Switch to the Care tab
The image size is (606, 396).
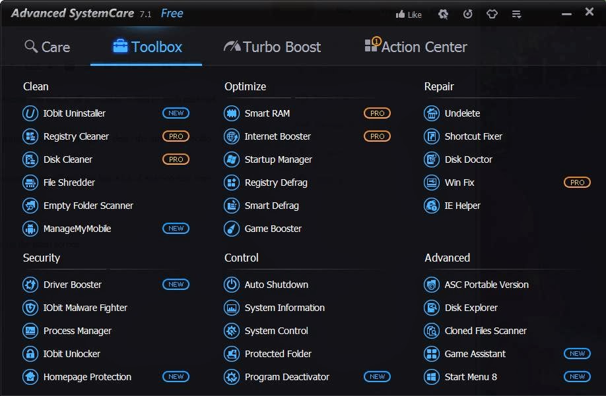tap(47, 47)
